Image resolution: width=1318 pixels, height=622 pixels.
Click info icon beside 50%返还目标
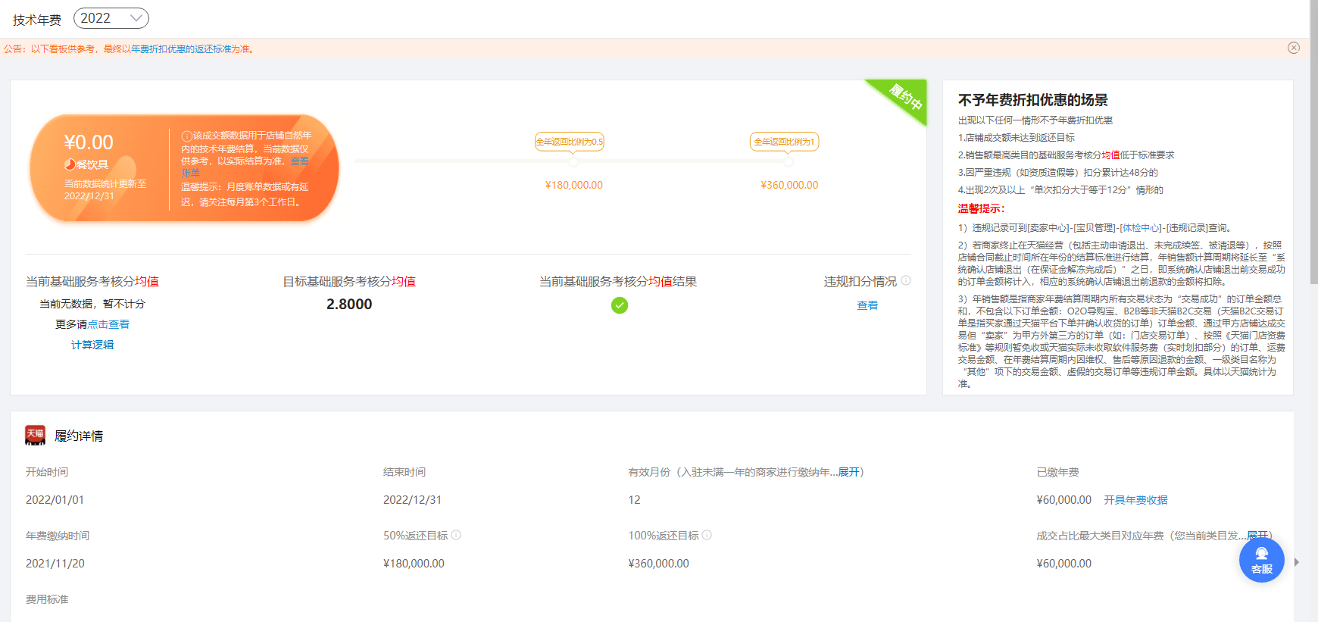point(456,535)
